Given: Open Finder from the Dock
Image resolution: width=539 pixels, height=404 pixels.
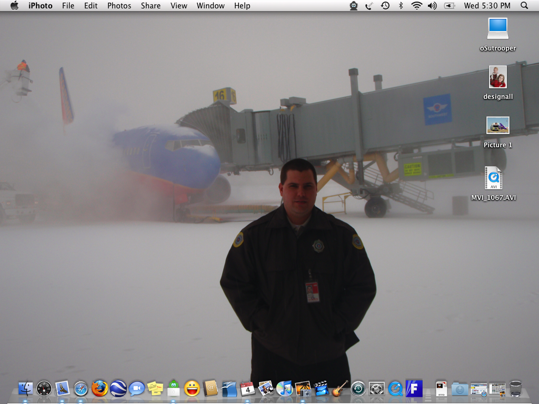Looking at the screenshot, I should [25, 389].
